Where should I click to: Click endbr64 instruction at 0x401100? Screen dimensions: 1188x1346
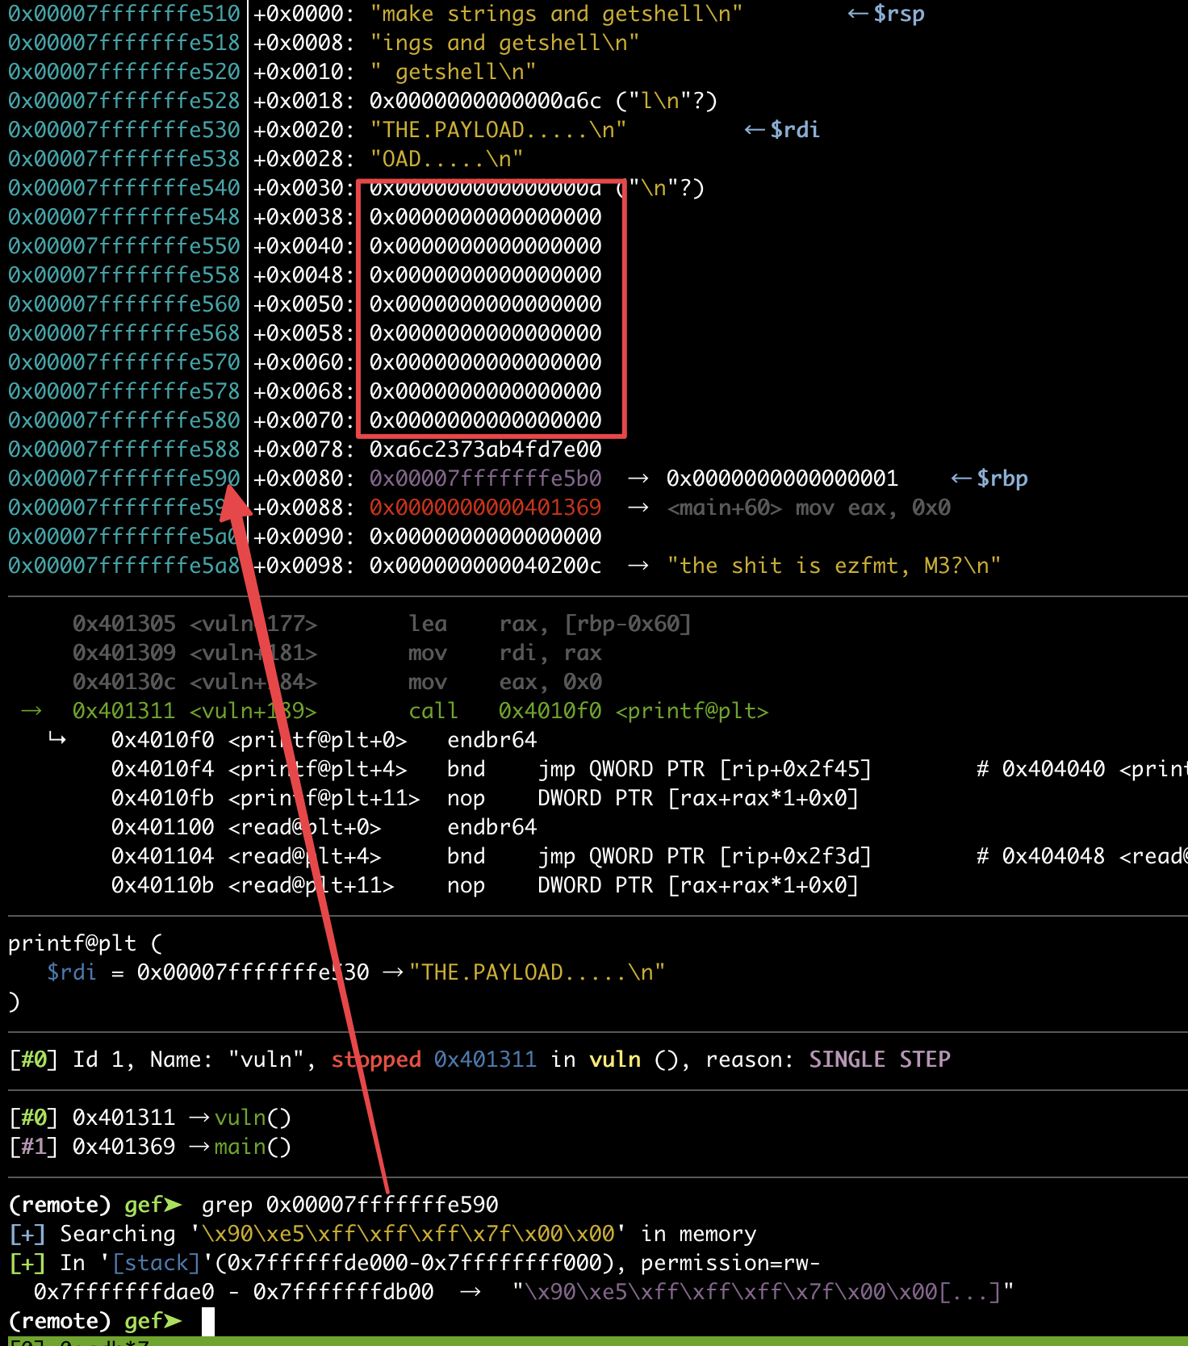(492, 827)
